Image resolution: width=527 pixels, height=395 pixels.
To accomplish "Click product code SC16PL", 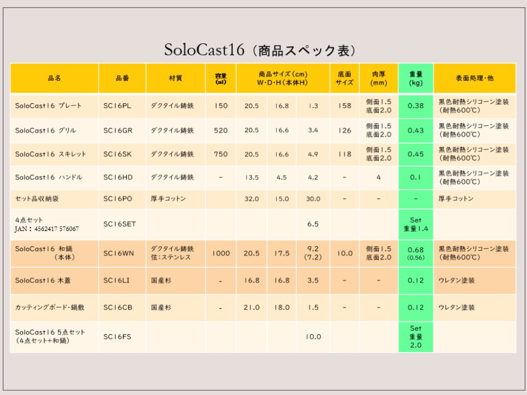I will point(117,106).
